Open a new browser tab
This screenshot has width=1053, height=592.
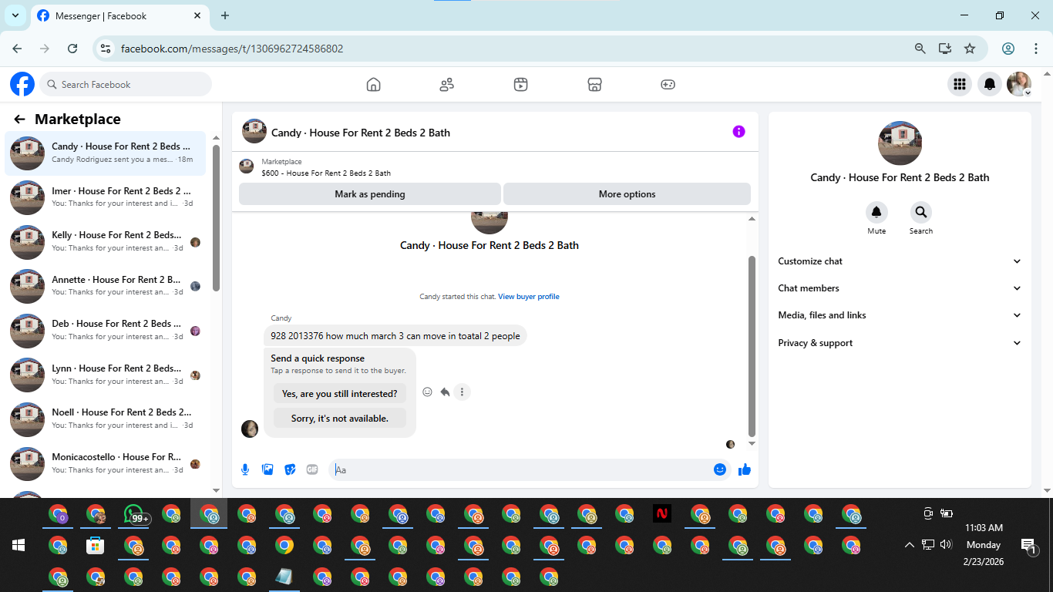click(225, 15)
